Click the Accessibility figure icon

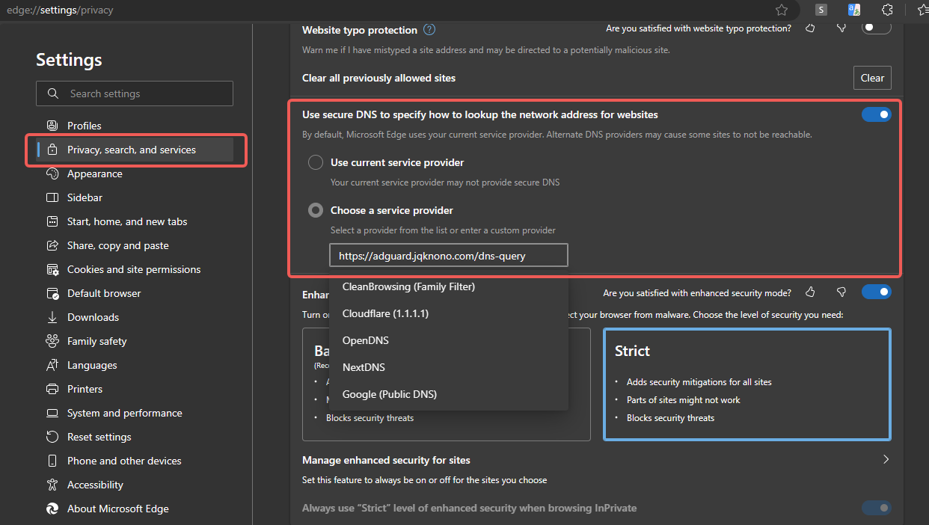pos(52,485)
